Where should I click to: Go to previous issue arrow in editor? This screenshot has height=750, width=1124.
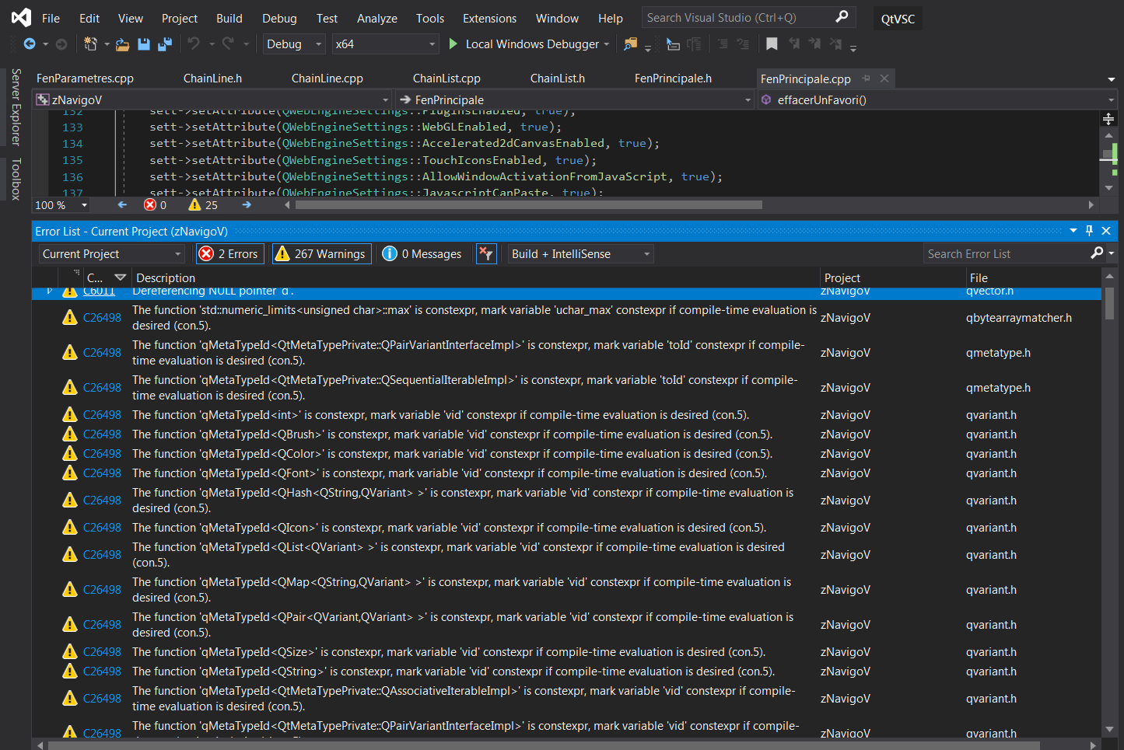point(122,205)
